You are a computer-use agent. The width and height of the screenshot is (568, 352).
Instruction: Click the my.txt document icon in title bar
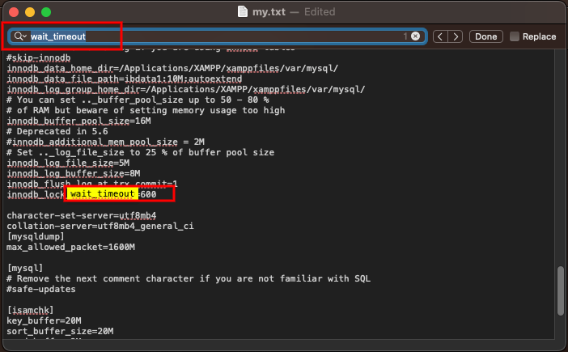(244, 13)
